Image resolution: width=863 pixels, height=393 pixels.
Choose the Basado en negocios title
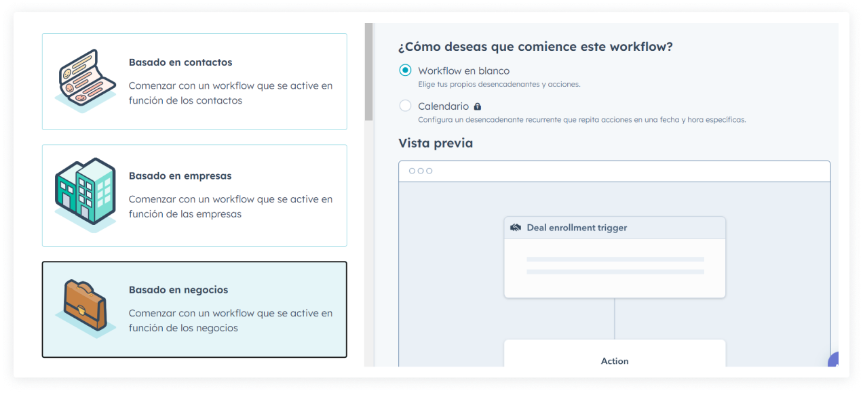(x=178, y=290)
